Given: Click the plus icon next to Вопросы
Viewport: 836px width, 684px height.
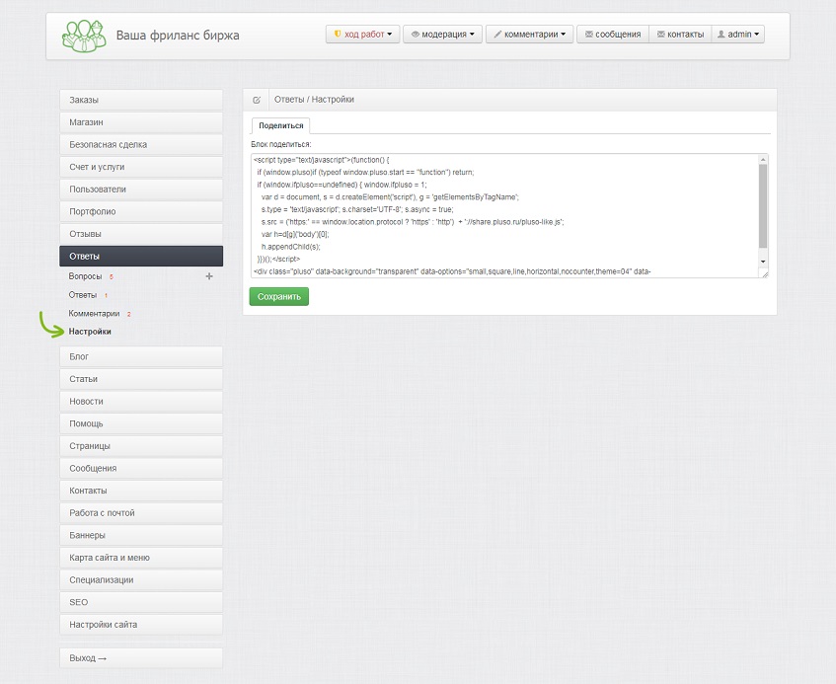Looking at the screenshot, I should click(x=209, y=276).
